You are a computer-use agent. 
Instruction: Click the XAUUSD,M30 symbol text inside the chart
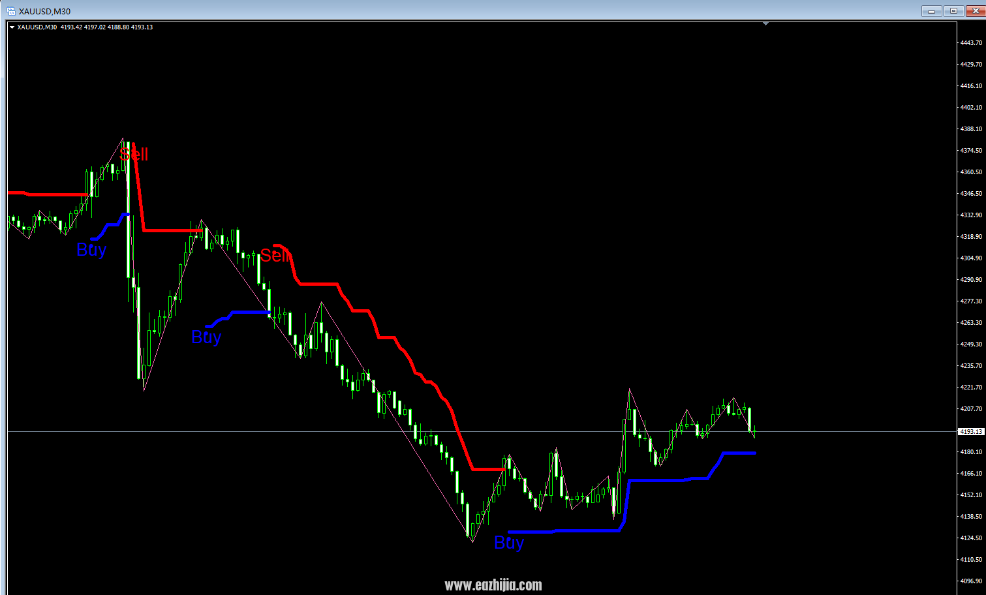(37, 27)
